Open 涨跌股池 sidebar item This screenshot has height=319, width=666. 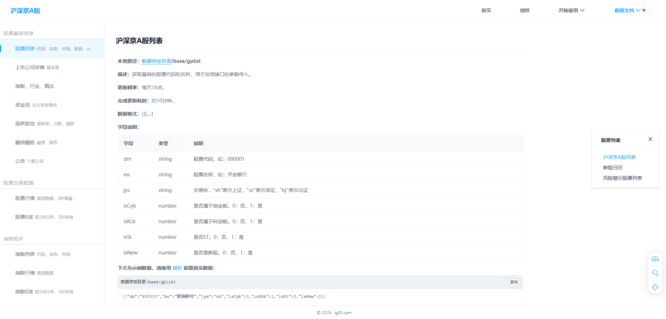point(52,124)
